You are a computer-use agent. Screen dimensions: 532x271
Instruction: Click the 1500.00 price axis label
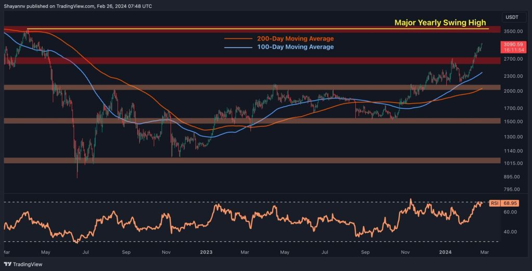(511, 122)
